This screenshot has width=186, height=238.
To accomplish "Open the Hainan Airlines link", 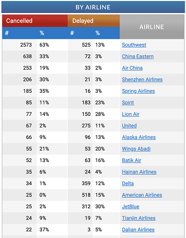I will 139,172.
